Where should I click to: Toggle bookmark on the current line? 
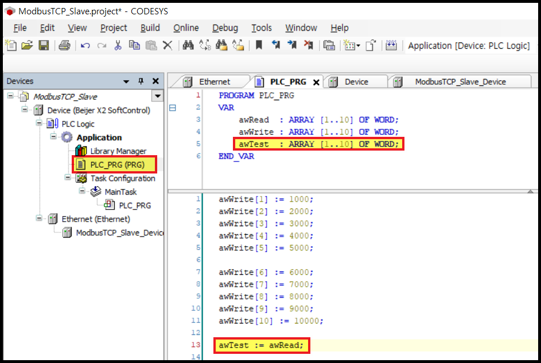click(x=259, y=45)
